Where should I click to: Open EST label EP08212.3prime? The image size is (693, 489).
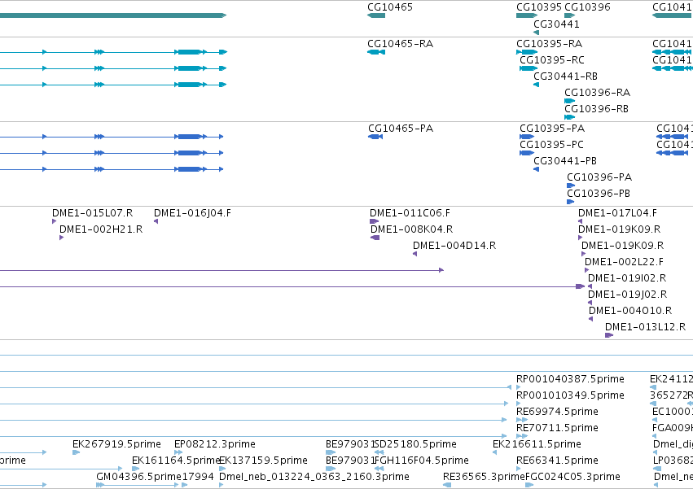(x=215, y=444)
